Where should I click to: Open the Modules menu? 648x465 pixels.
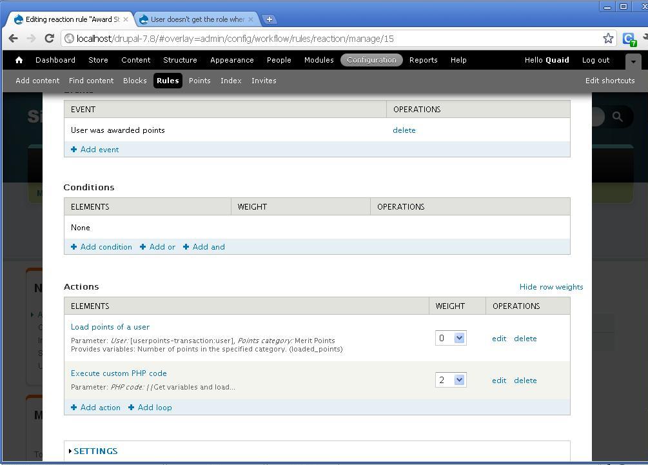pos(319,60)
